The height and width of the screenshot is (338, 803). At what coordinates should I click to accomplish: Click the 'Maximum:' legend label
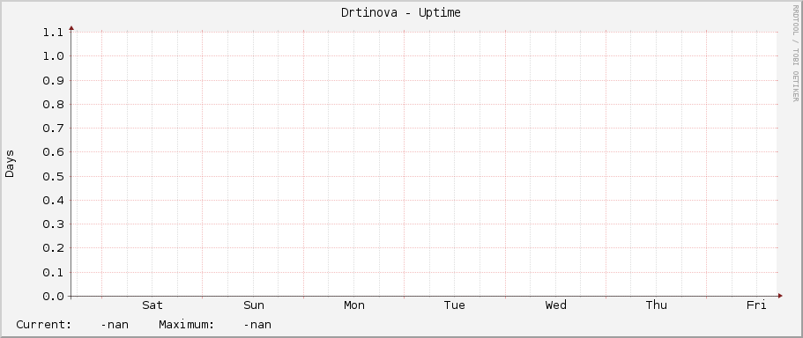(186, 325)
